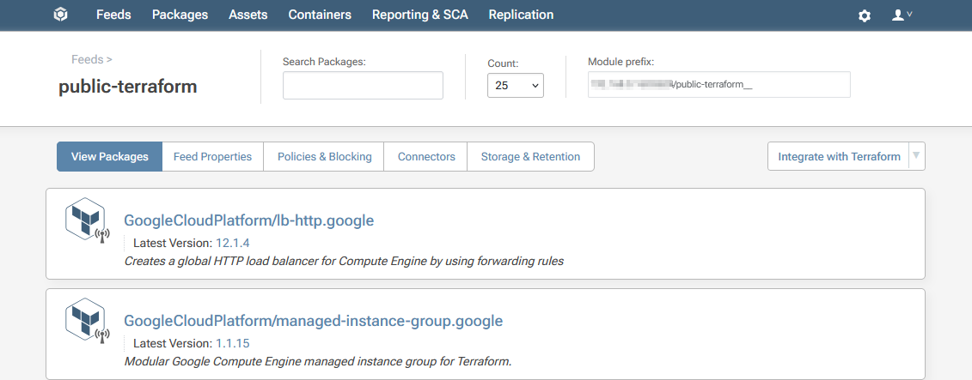
Task: Switch to the Storage & Retention tab
Action: (x=530, y=157)
